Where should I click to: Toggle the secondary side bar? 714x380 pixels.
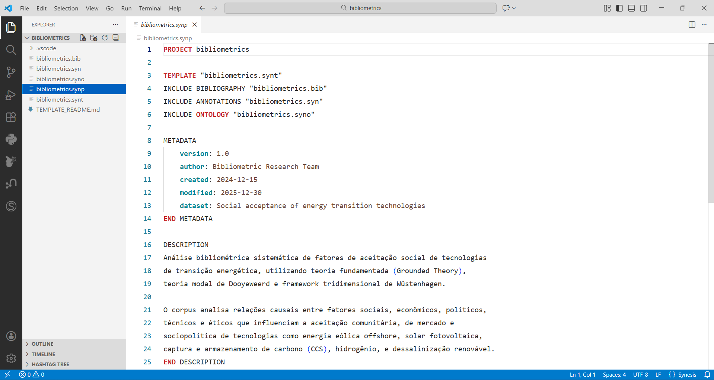(644, 8)
